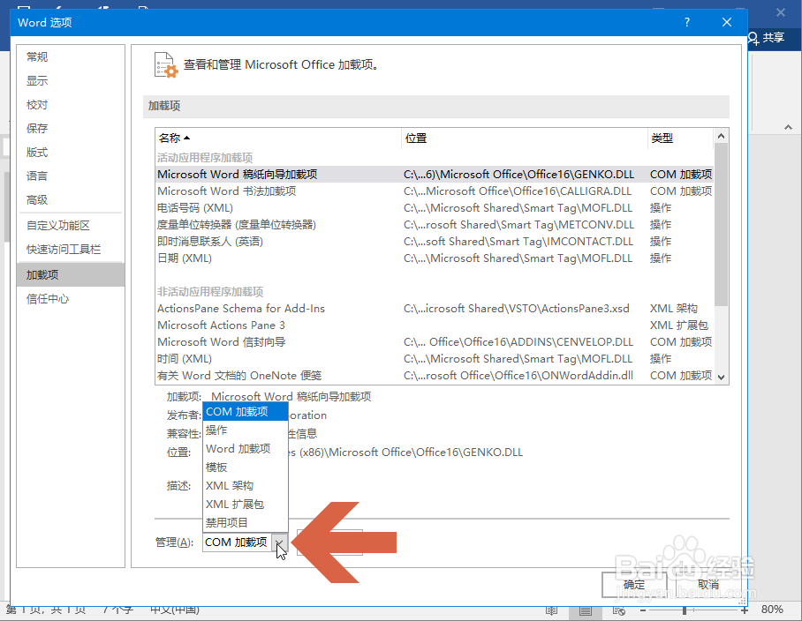Select 日期 (XML) add-in row
Screen dimensions: 802x621
(x=435, y=258)
